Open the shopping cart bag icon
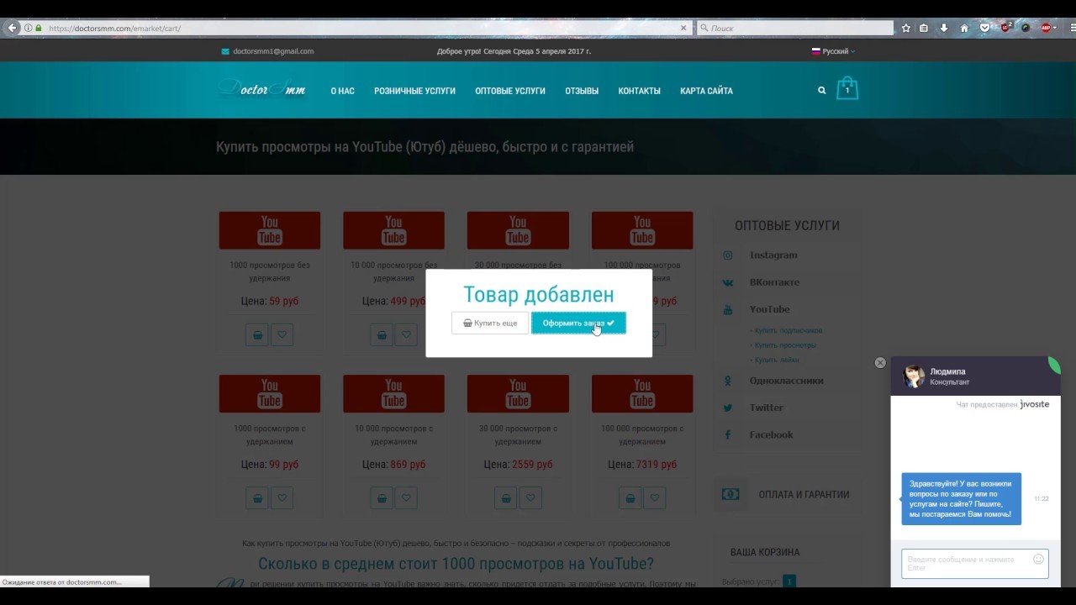 pyautogui.click(x=847, y=88)
